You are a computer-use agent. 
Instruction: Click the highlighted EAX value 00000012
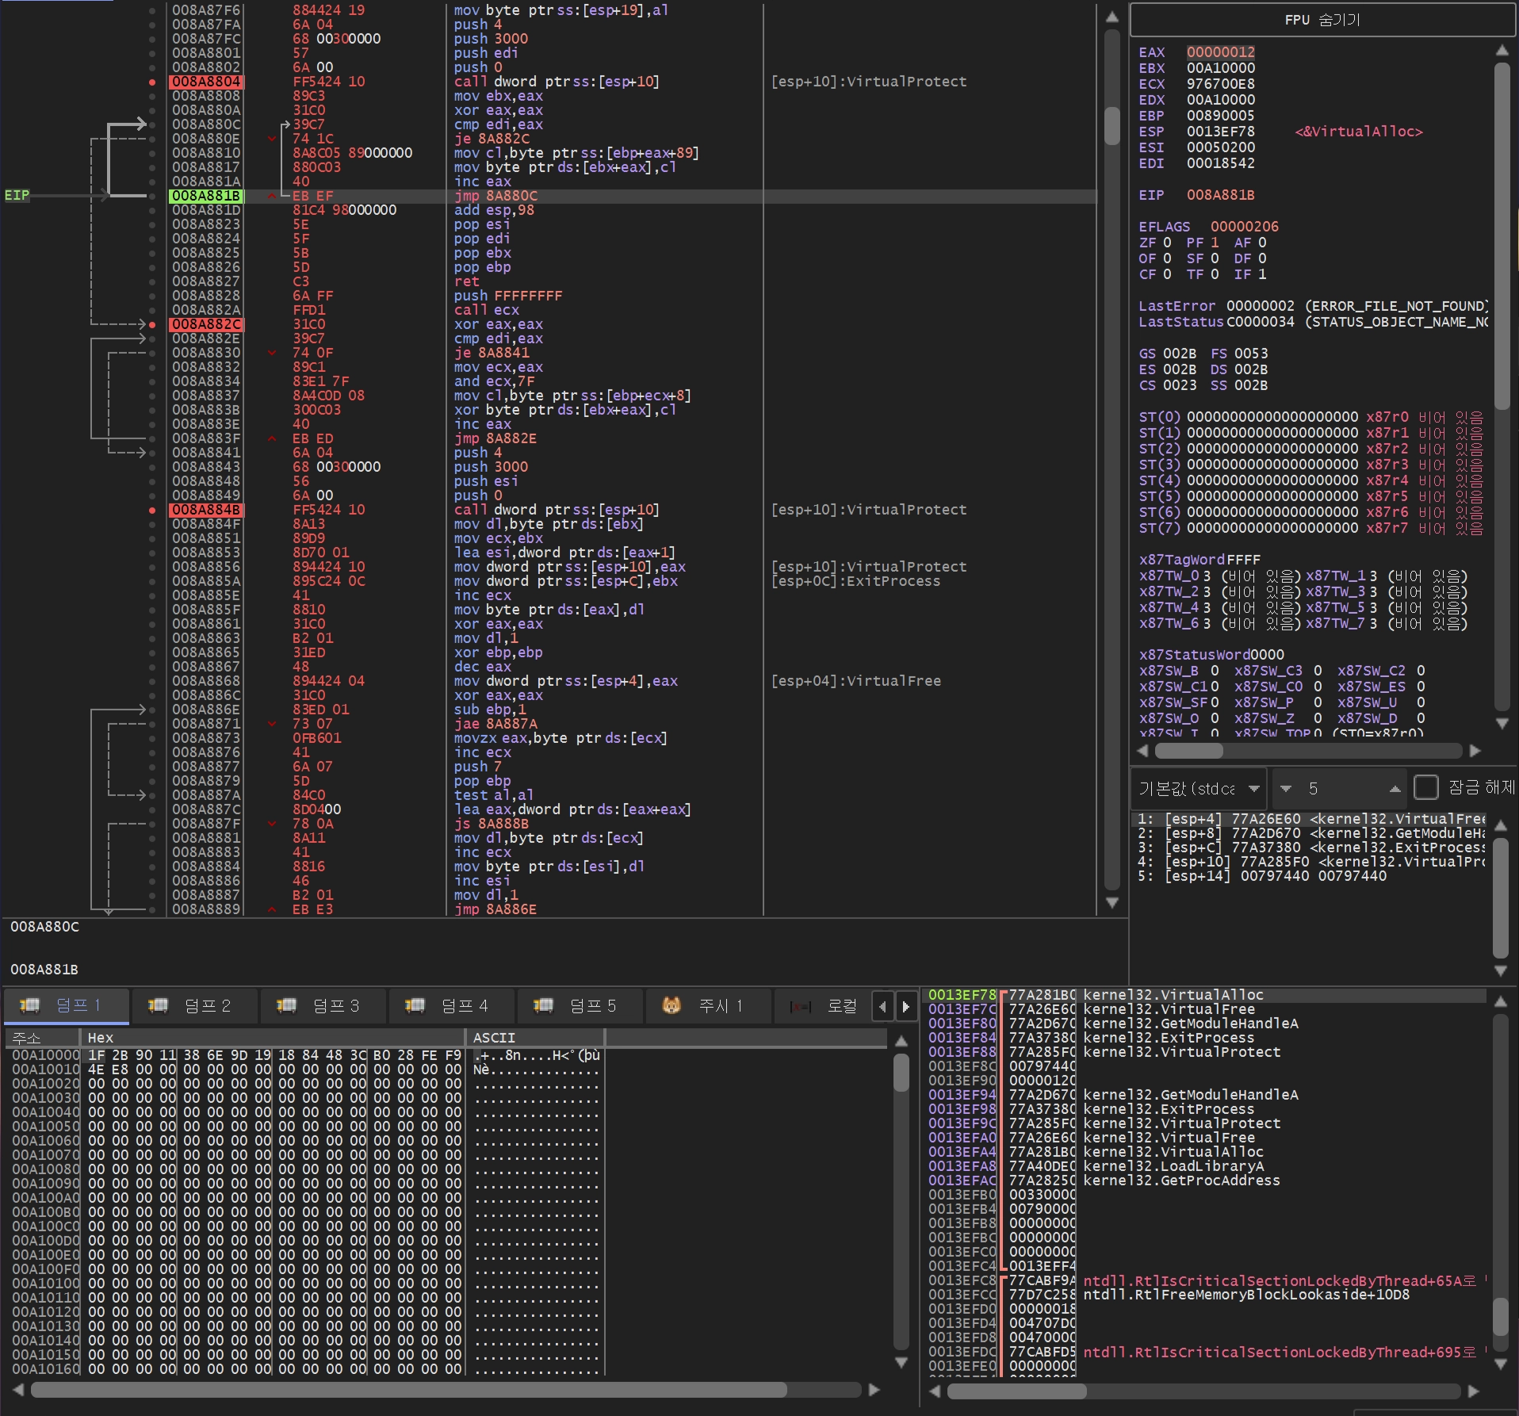coord(1220,52)
